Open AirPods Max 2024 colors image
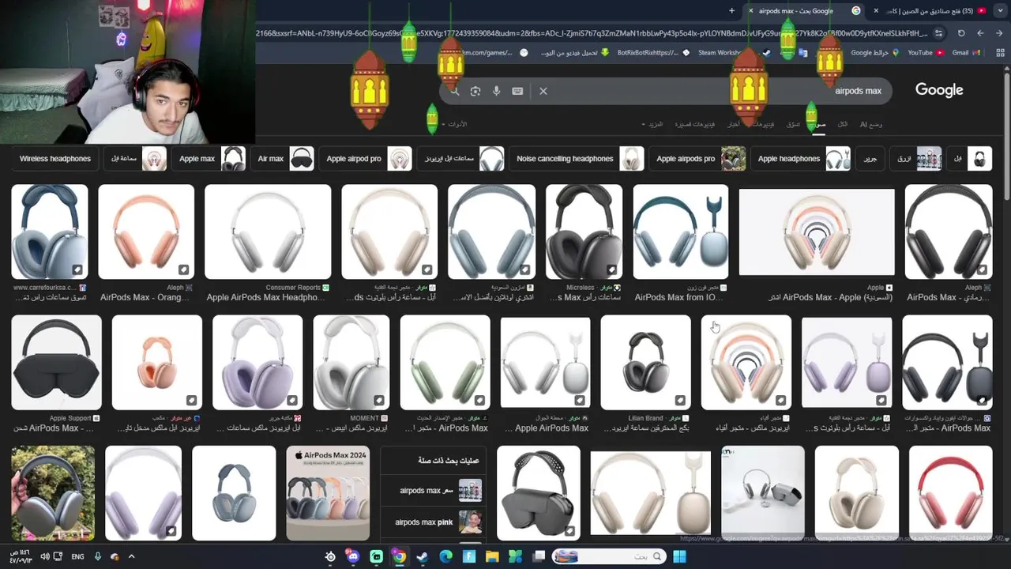 [x=328, y=493]
